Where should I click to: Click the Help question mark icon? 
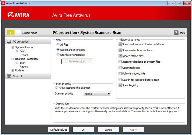[176, 33]
